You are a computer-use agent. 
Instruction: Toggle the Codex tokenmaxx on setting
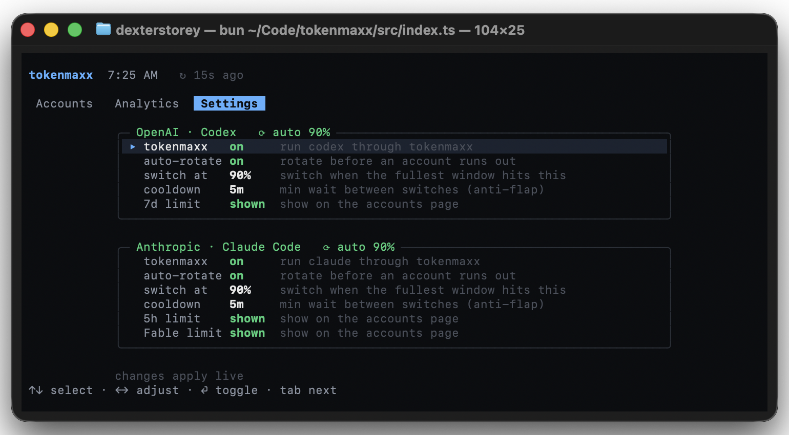(x=237, y=147)
